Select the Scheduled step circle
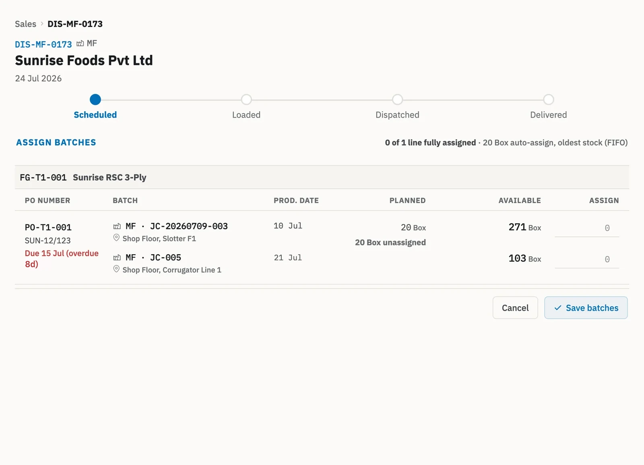The width and height of the screenshot is (644, 465). pyautogui.click(x=95, y=100)
